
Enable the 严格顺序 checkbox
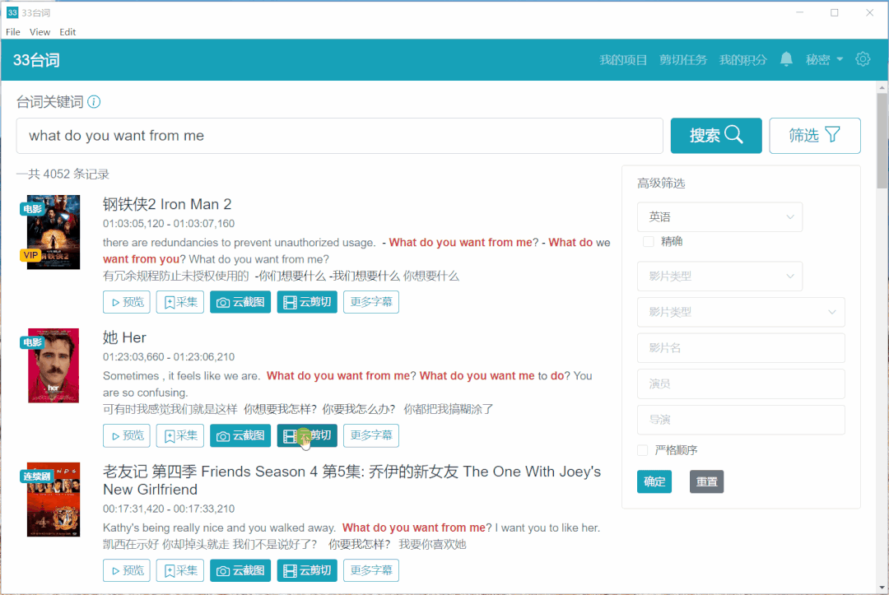(642, 450)
